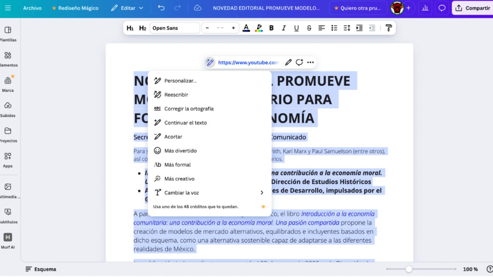This screenshot has height=277, width=493.
Task: Toggle bulleted list
Action: point(334,28)
